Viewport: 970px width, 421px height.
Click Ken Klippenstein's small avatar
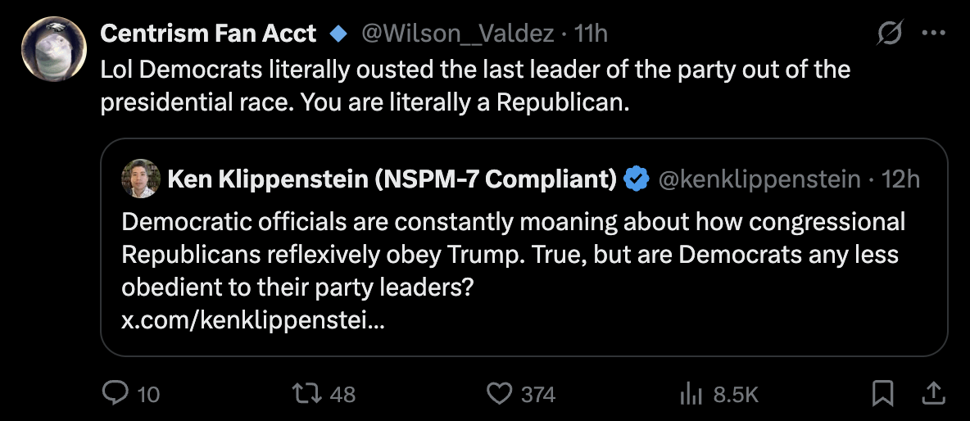click(139, 178)
